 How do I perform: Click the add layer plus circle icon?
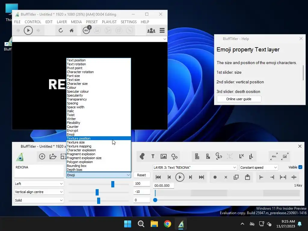[x=42, y=156]
